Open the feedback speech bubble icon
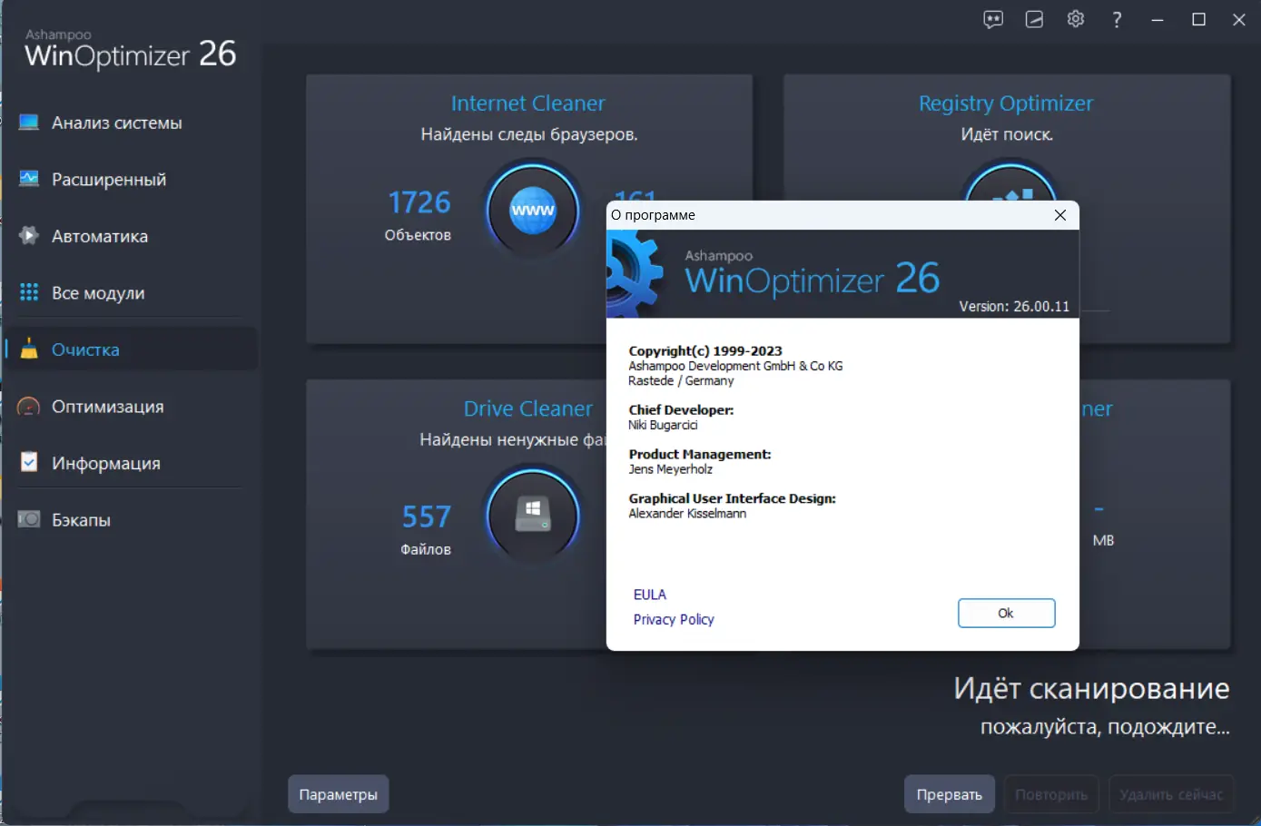Image resolution: width=1261 pixels, height=826 pixels. 993,19
